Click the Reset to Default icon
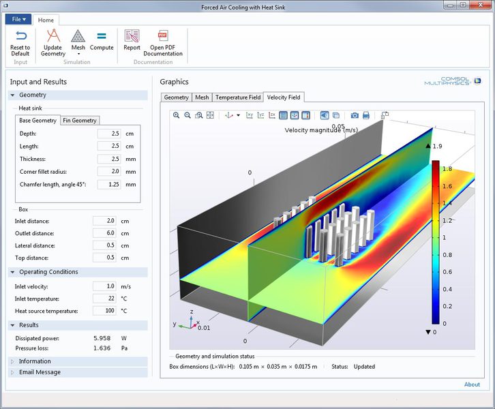Viewport: 495px width, 409px height. tap(20, 37)
